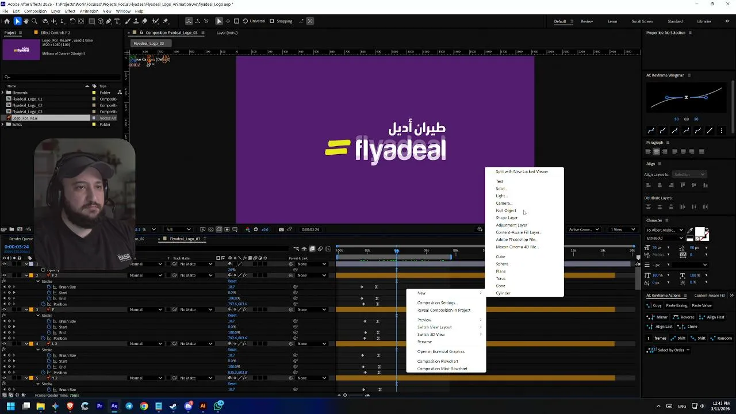736x414 pixels.
Task: Select the Hand tool
Action: click(x=26, y=21)
